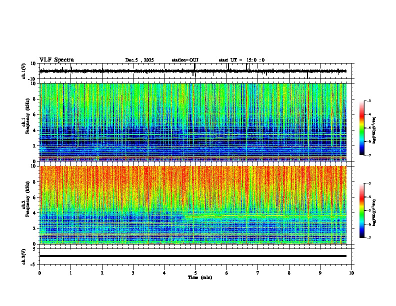396x306 pixels.
Task: Click inside the ch.2 frequency spectrogram
Action: 193,205
